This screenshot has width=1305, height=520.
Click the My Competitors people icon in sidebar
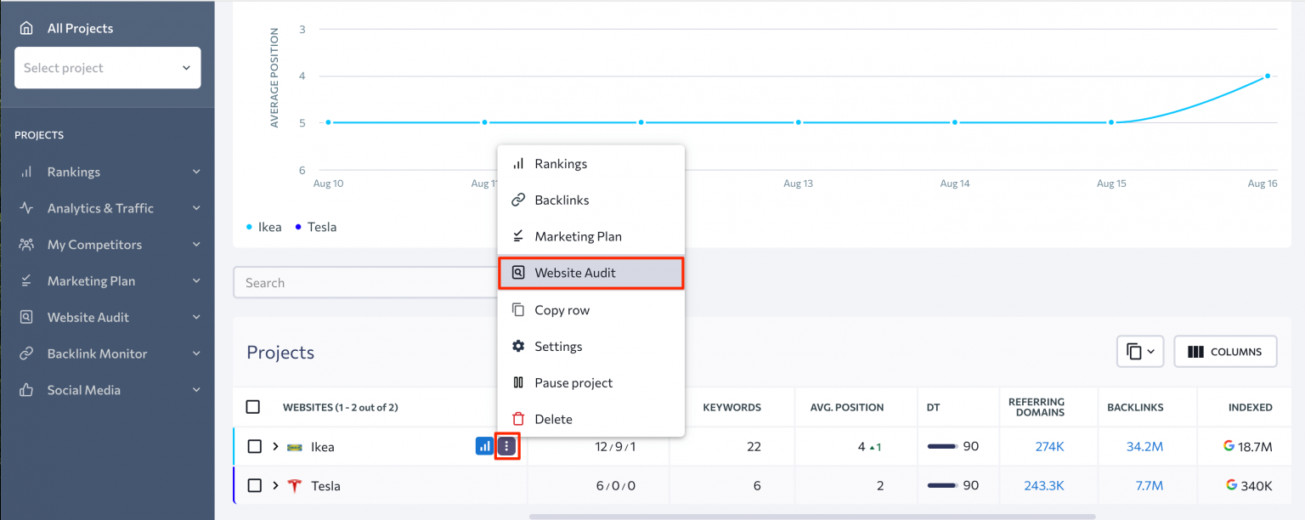tap(26, 245)
